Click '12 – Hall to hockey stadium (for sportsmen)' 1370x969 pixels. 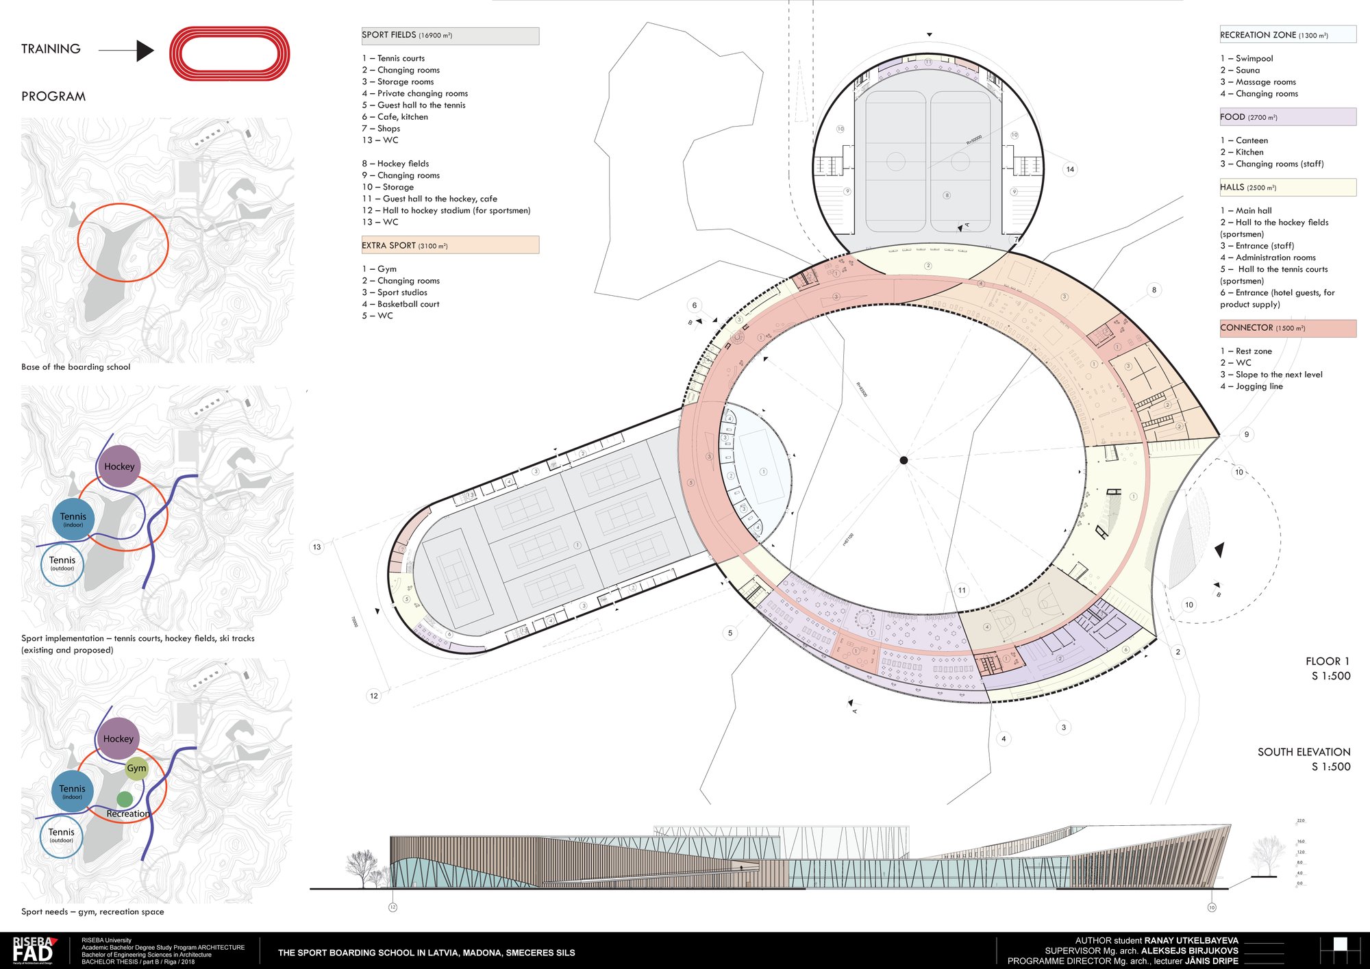click(x=446, y=211)
